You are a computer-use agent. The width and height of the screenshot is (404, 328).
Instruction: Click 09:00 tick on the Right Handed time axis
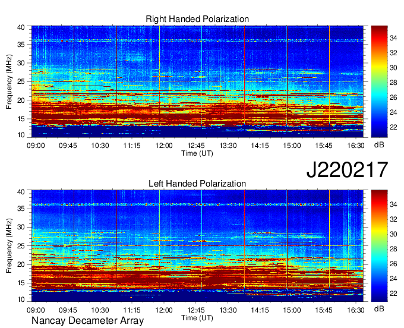tap(36, 146)
